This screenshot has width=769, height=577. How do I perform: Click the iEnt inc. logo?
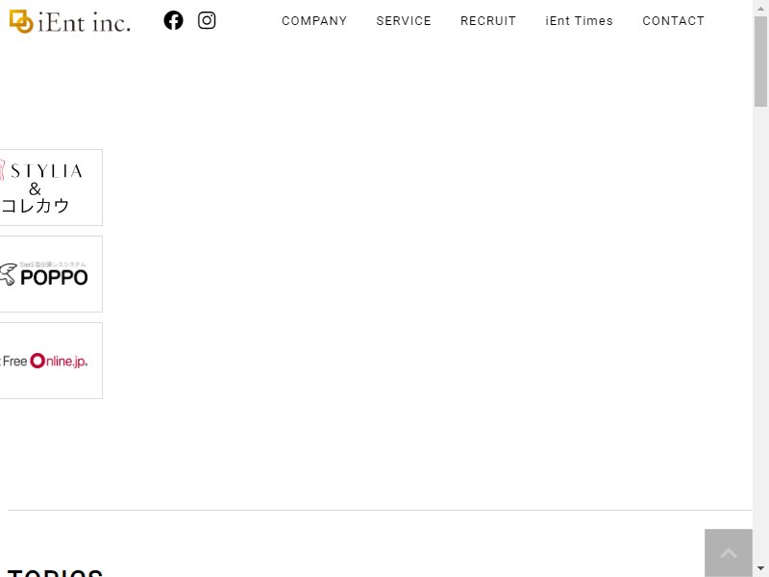(x=70, y=22)
